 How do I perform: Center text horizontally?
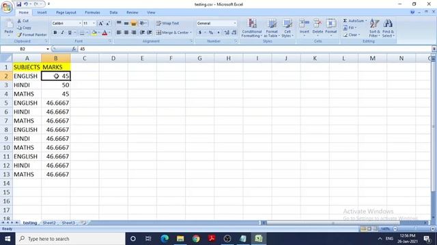click(x=126, y=33)
